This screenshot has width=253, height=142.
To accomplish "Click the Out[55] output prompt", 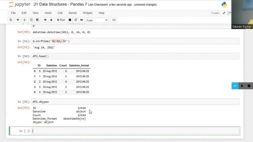I will [24, 108].
